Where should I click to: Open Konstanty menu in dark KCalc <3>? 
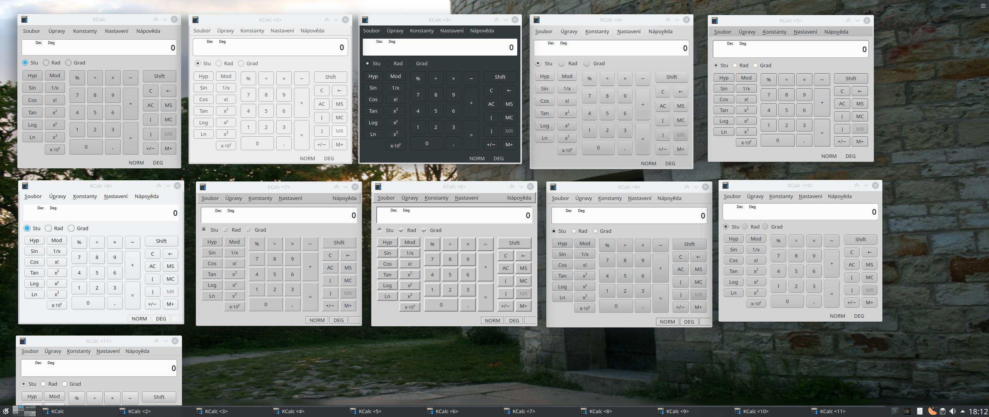pos(422,31)
